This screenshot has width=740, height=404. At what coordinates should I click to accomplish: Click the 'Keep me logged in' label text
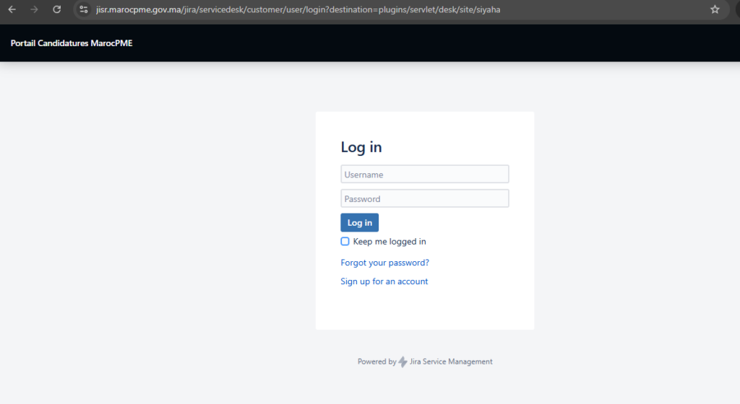389,242
